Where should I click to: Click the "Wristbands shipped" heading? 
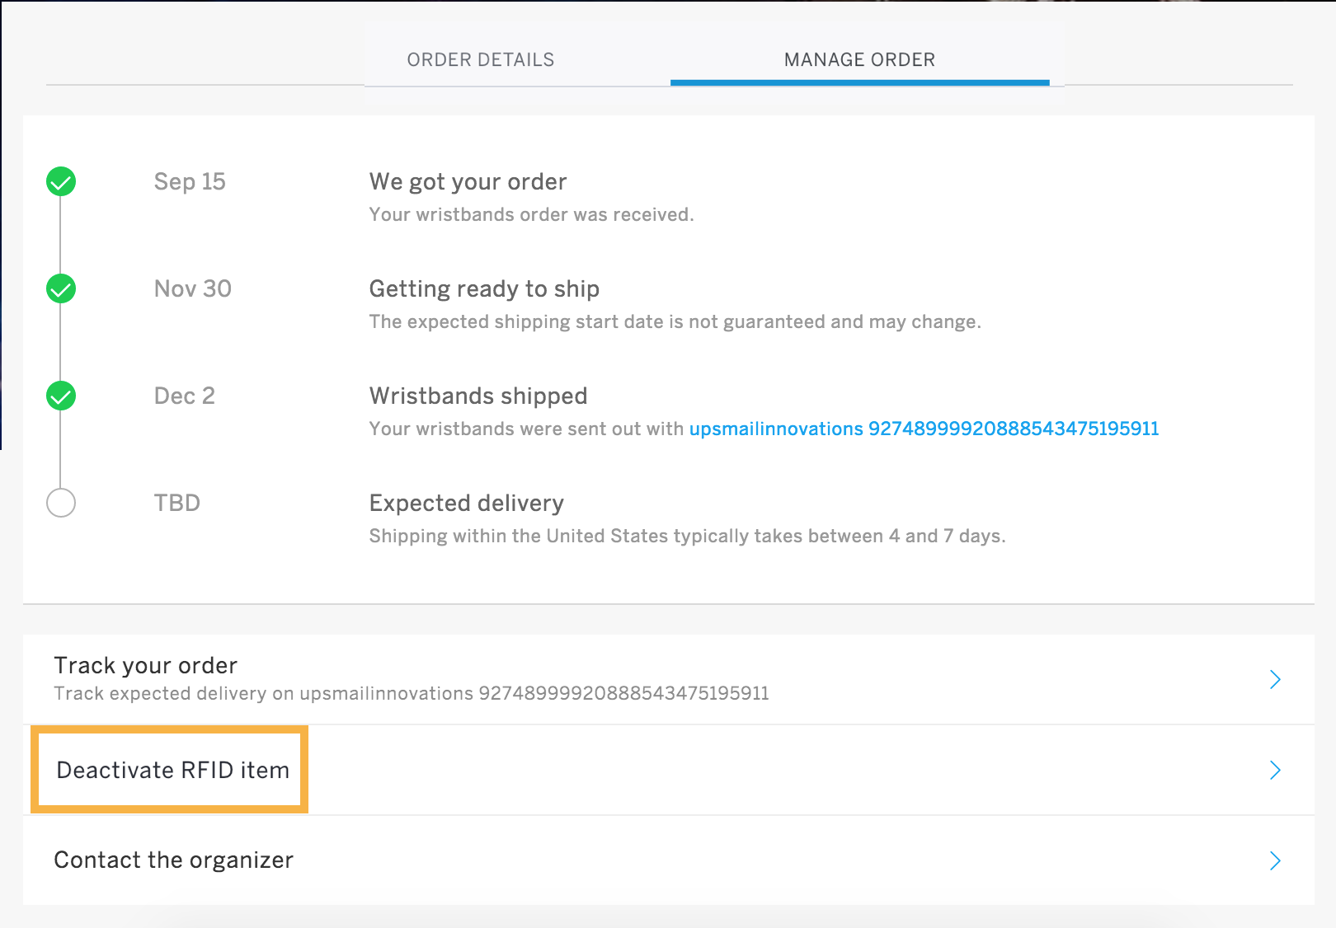pyautogui.click(x=477, y=396)
